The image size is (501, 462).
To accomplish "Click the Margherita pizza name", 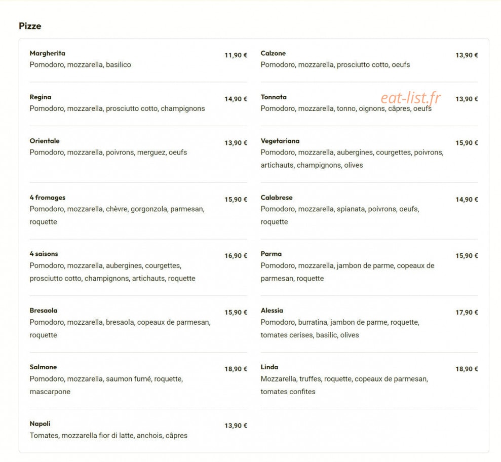I will click(x=47, y=53).
